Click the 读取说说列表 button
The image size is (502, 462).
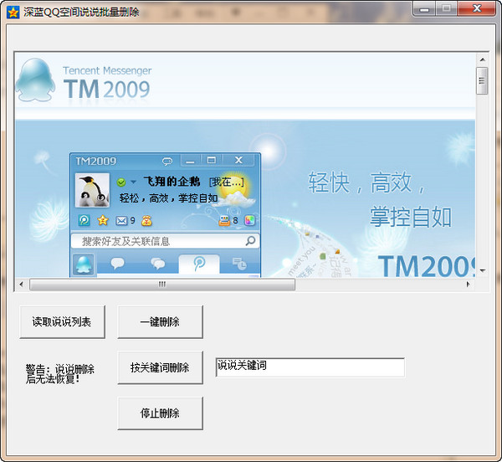pyautogui.click(x=63, y=321)
